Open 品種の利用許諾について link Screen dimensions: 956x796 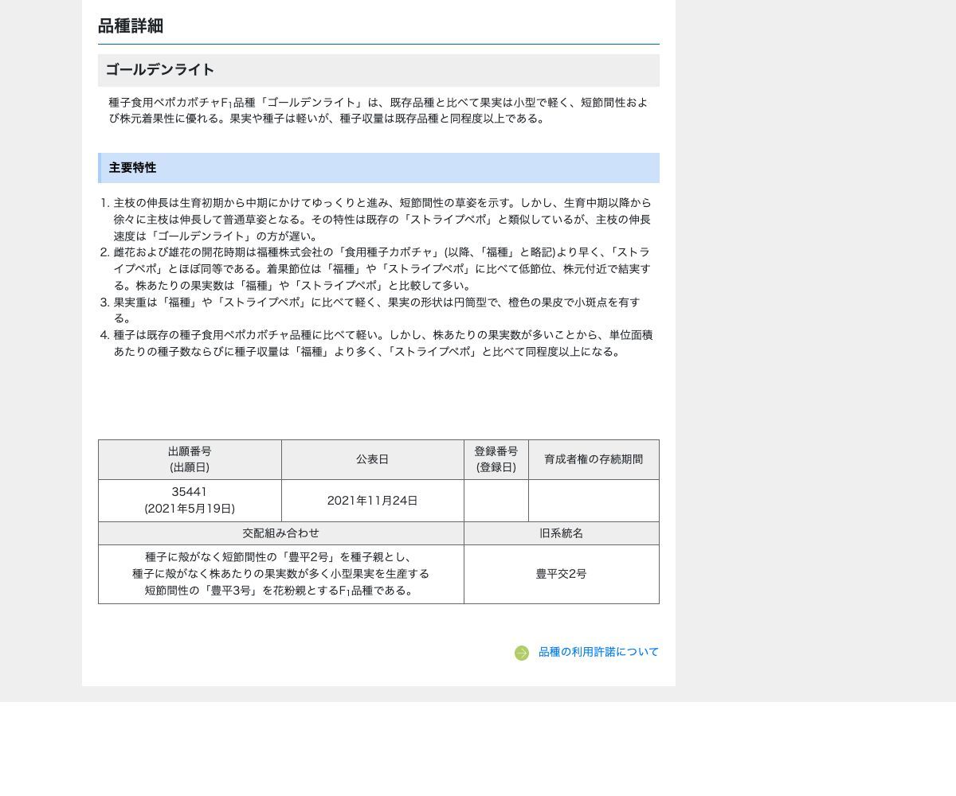point(598,652)
